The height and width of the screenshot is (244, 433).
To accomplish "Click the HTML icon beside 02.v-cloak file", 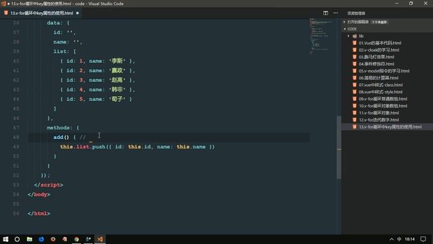I will click(x=355, y=49).
